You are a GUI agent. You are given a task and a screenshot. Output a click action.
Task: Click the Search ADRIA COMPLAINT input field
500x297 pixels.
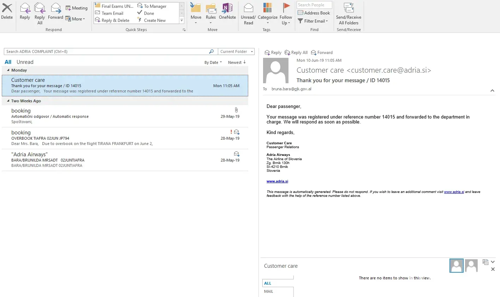point(106,51)
